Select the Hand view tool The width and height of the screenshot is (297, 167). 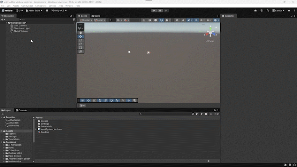[x=81, y=33]
